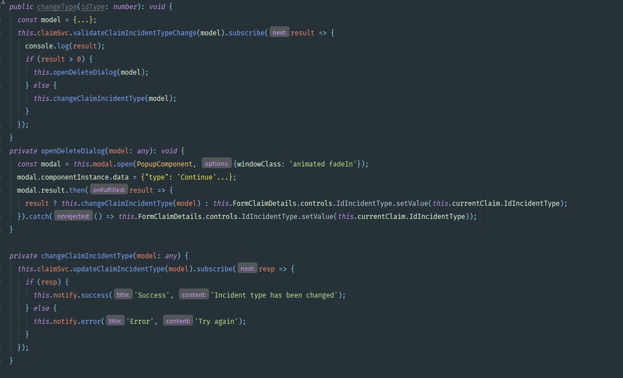Click the 'Error' string literal
The width and height of the screenshot is (623, 378).
[x=140, y=322]
